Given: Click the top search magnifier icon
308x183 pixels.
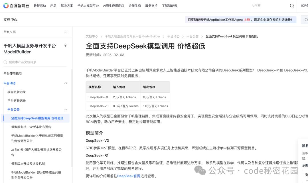Looking at the screenshot, I should (x=292, y=6).
